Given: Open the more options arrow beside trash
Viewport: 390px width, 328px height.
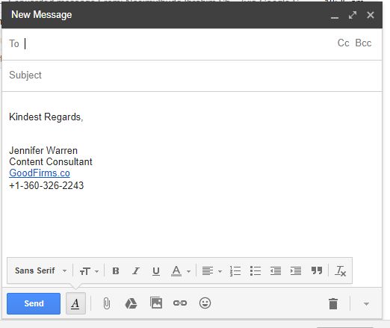Looking at the screenshot, I should coord(366,303).
